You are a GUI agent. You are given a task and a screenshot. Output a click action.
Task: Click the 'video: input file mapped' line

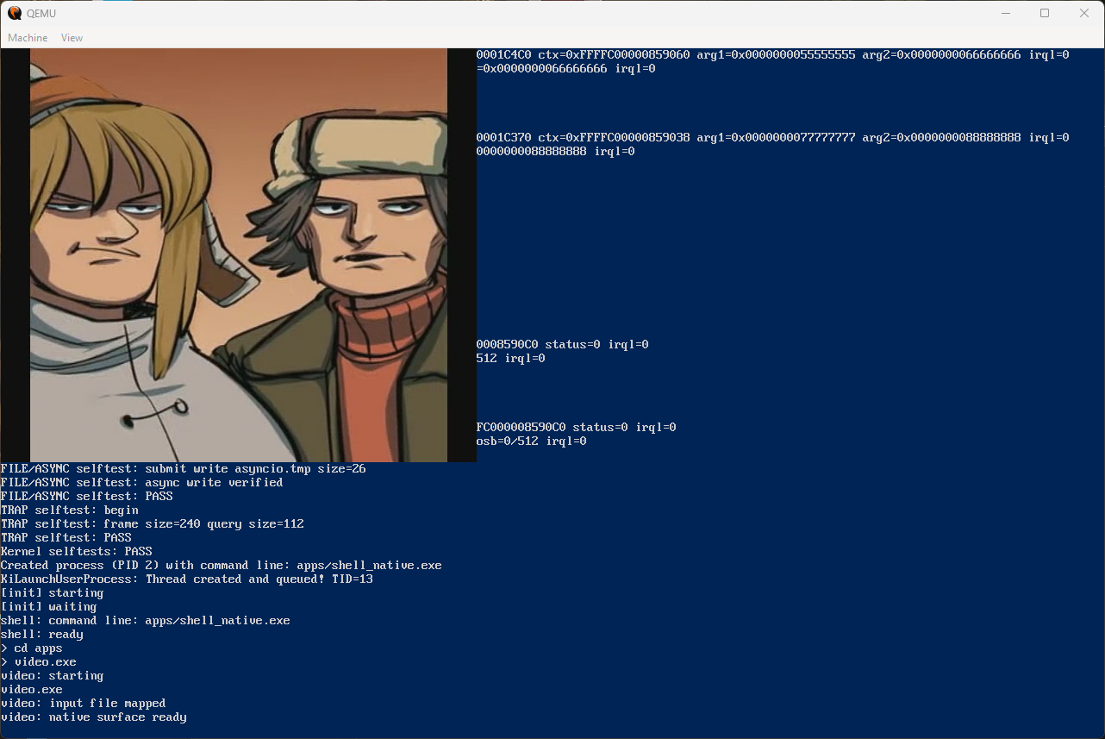point(84,704)
